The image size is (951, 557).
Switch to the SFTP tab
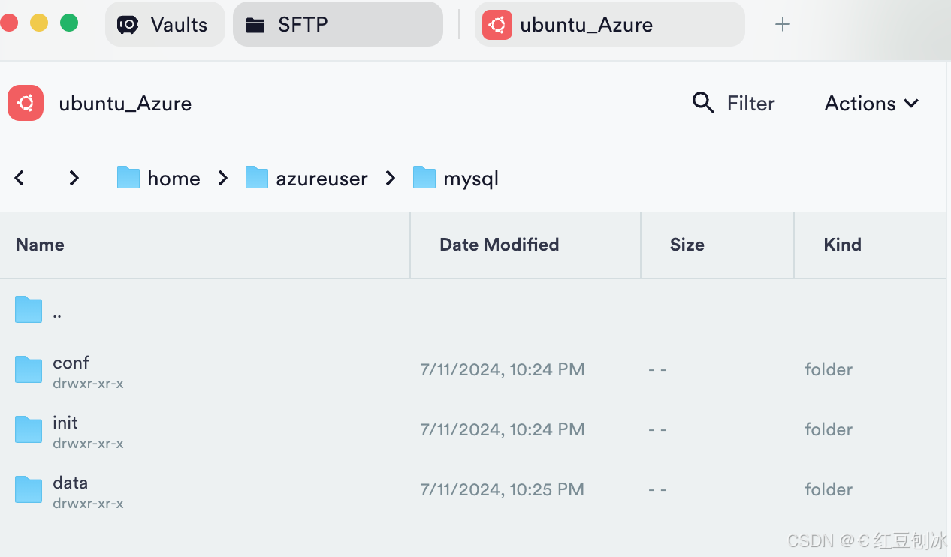pos(337,24)
